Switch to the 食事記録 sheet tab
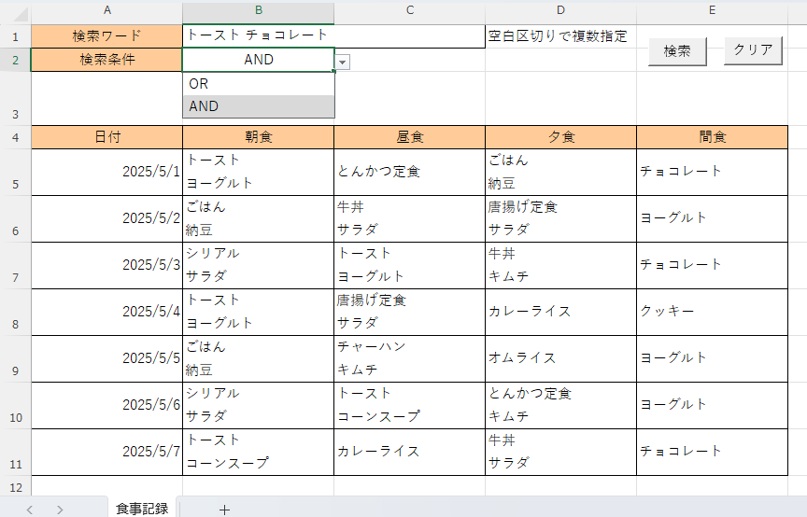 pos(142,509)
